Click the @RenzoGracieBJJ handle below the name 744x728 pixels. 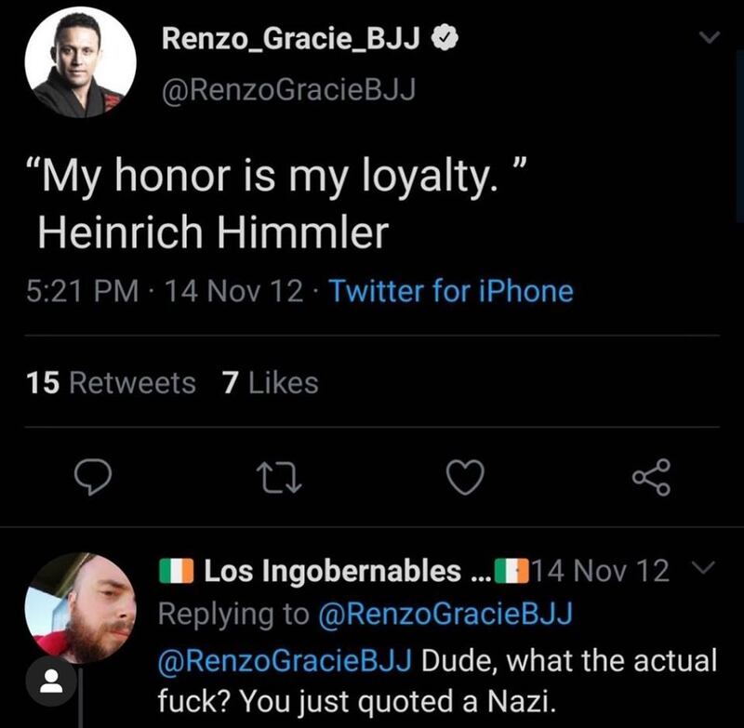point(288,88)
